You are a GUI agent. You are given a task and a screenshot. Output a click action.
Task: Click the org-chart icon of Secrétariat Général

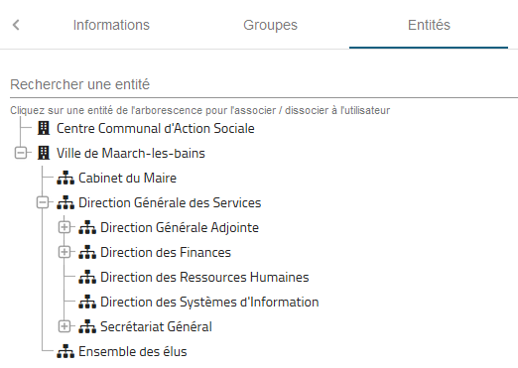pos(87,326)
